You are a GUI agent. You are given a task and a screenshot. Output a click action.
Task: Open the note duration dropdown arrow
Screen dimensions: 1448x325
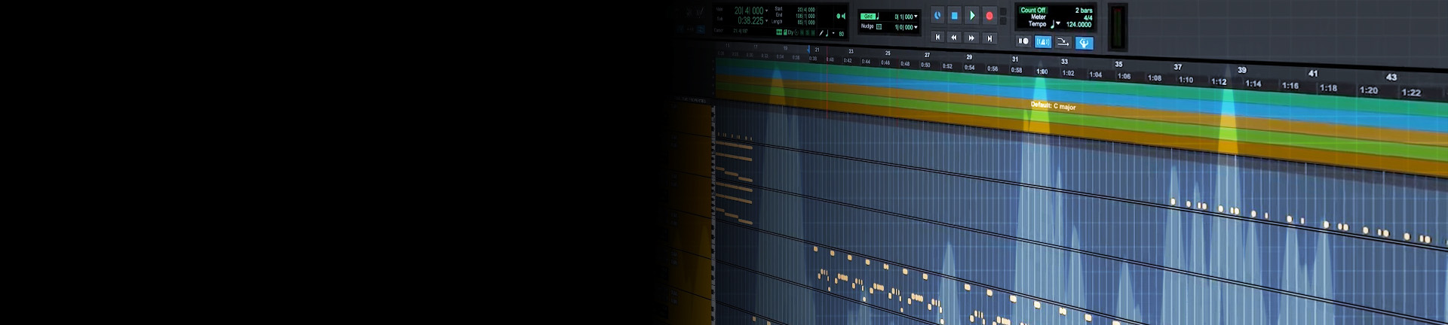(833, 33)
